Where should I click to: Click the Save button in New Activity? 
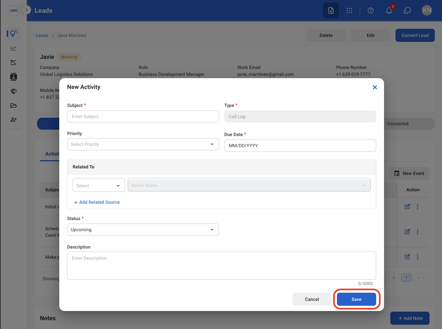(x=356, y=299)
